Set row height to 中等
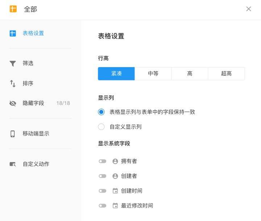The image size is (261, 221). click(153, 74)
